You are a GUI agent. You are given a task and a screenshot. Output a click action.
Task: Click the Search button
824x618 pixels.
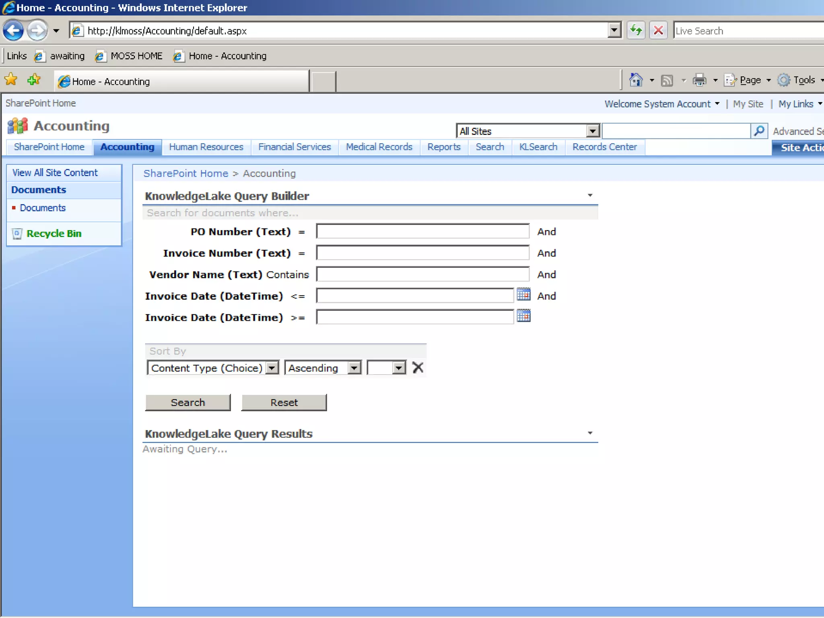point(188,402)
